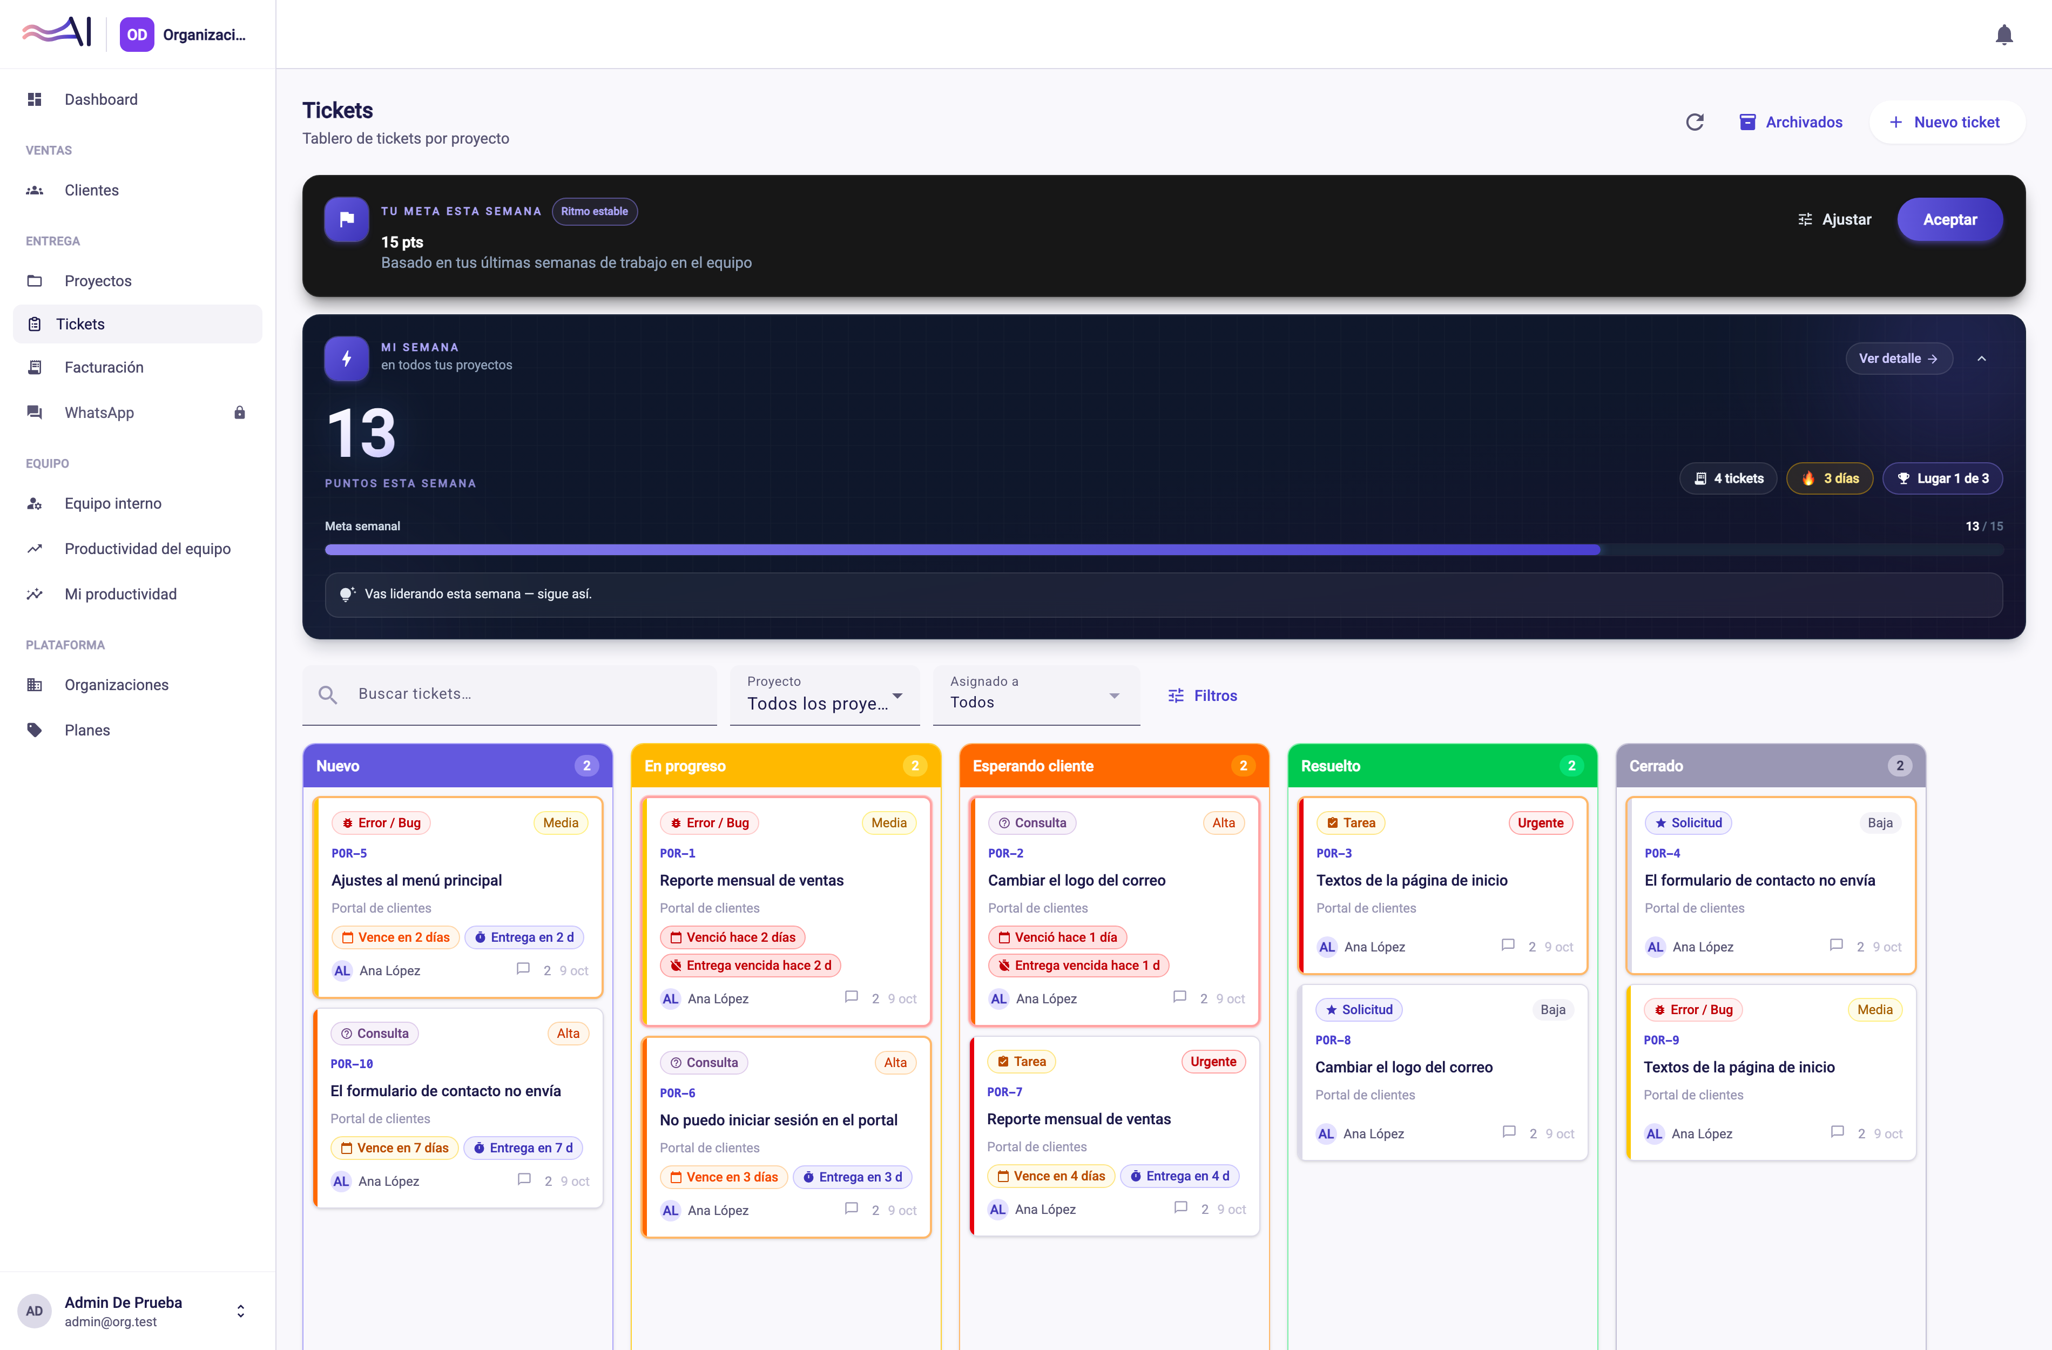
Task: Open ticket POR-9 Textos de la página de inicio
Action: 1770,1072
